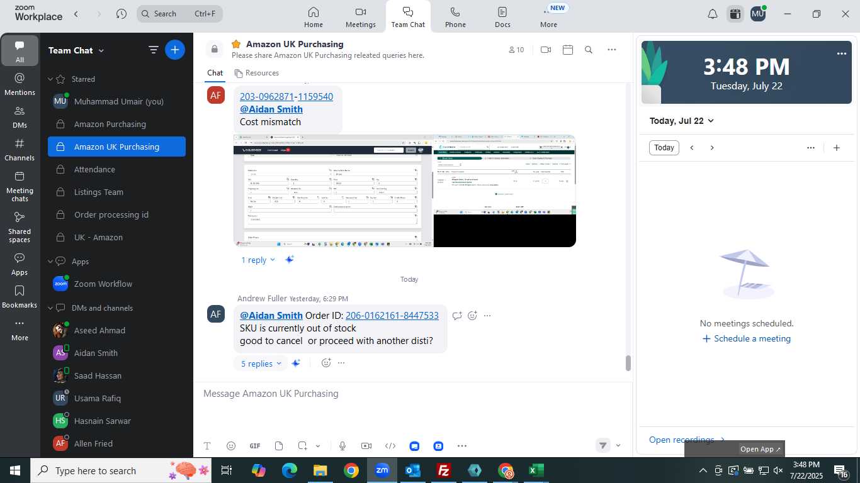This screenshot has width=860, height=483.
Task: Switch to the Resources tab
Action: pyautogui.click(x=256, y=73)
